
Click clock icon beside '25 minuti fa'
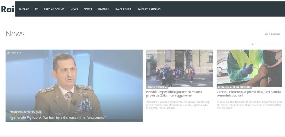(149, 53)
